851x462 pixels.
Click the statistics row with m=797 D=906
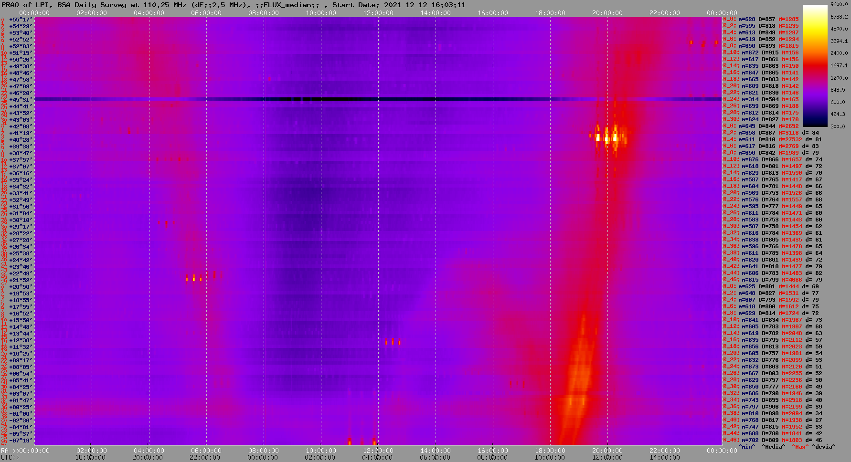[773, 407]
